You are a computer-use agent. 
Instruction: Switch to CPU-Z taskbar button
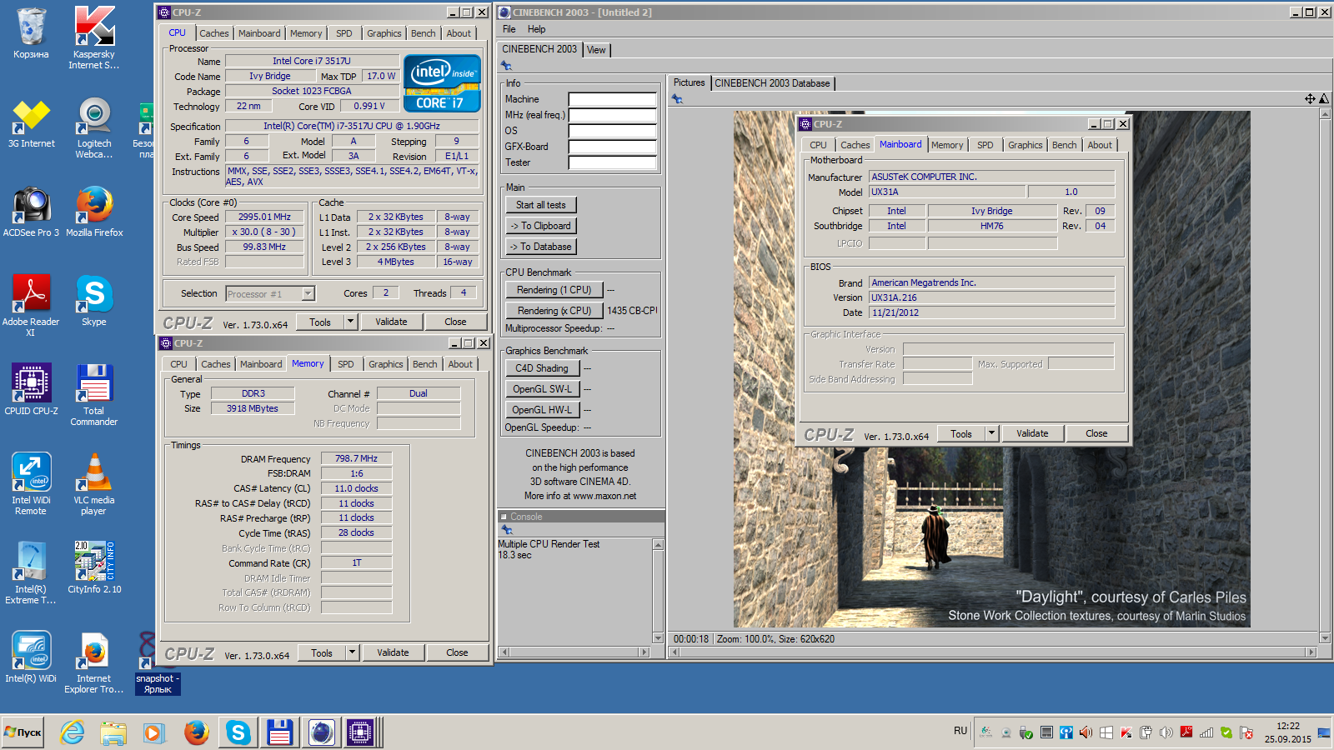(x=361, y=732)
